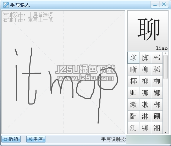Viewport: 171px width, 146px height.
Task: Click the candidate list scrollbar thumb
Action: (165, 67)
